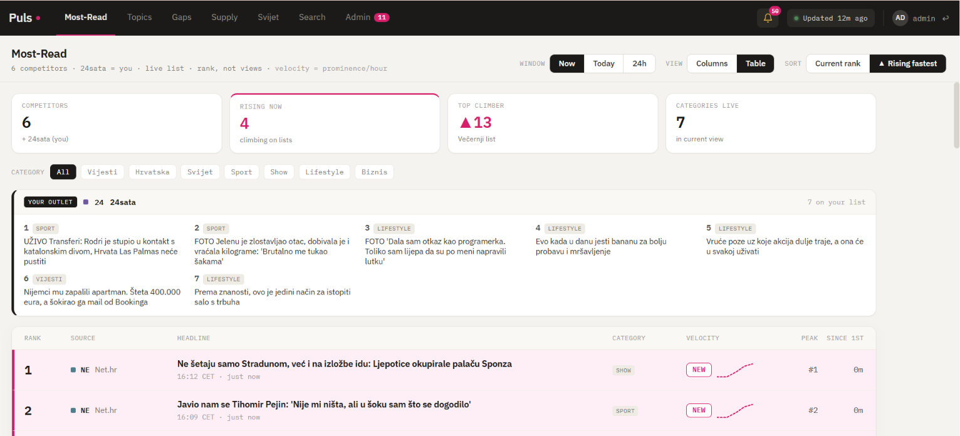Screen dimensions: 960x436
Task: Open the FOTO Jelenu je zlostavljao otac headline
Action: click(272, 251)
